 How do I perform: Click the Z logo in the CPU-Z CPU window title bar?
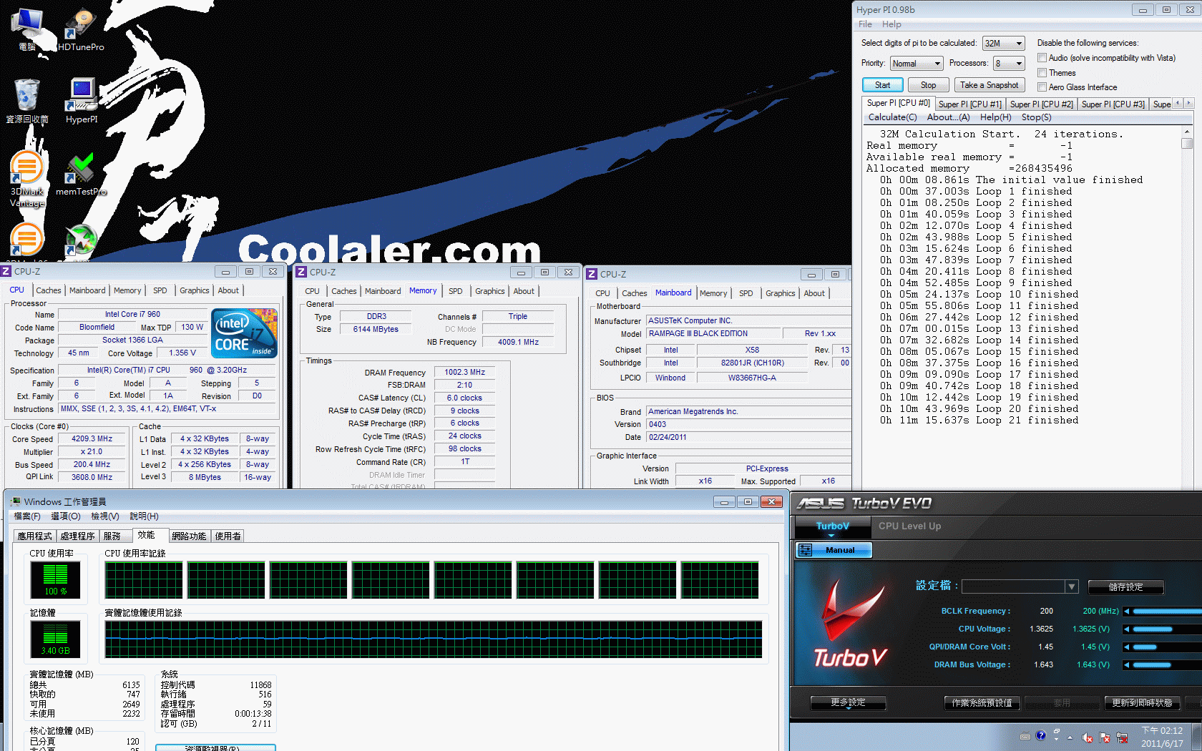6,272
